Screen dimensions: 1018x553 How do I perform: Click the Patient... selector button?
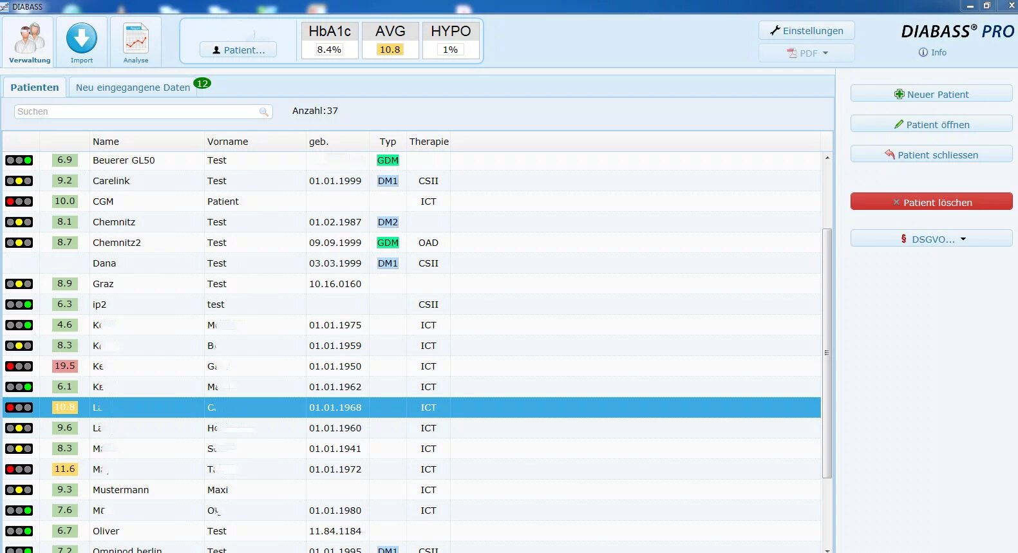tap(238, 50)
